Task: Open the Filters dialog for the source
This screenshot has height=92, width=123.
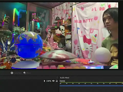Action: point(27,73)
